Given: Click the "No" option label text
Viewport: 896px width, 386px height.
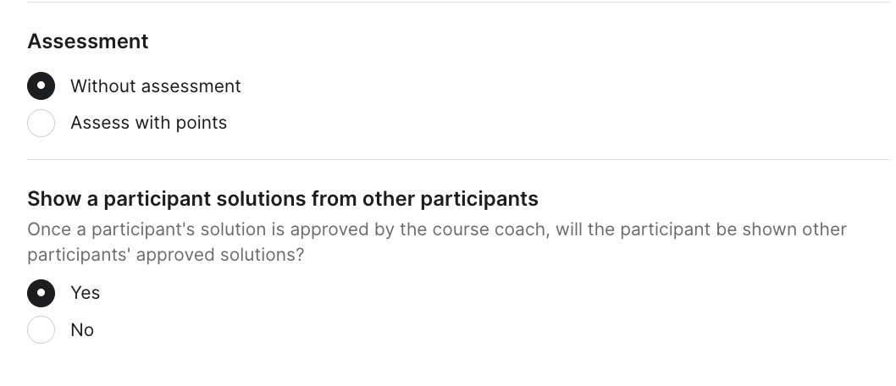Looking at the screenshot, I should [x=82, y=330].
